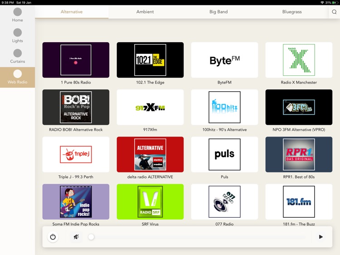The height and width of the screenshot is (255, 340).
Task: Toggle the power button in player bar
Action: [53, 237]
